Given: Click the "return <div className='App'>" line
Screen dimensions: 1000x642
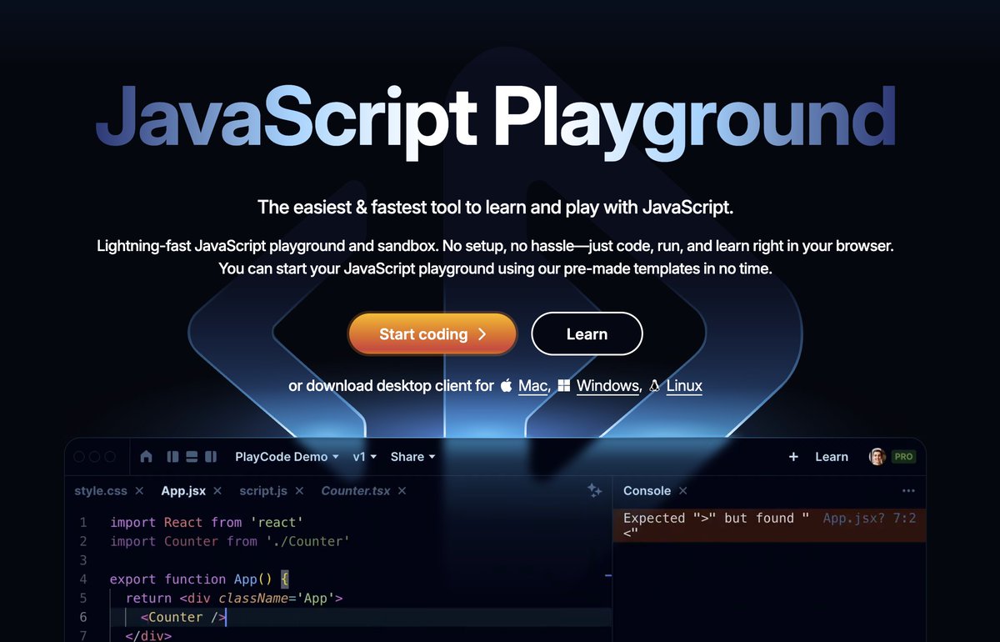Looking at the screenshot, I should [234, 599].
